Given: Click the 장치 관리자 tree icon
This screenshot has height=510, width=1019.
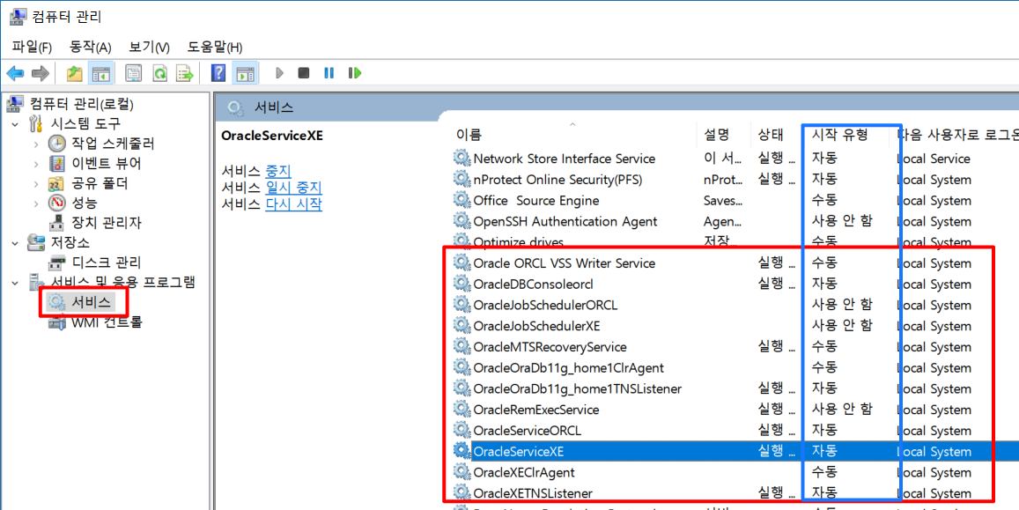Looking at the screenshot, I should click(x=57, y=224).
